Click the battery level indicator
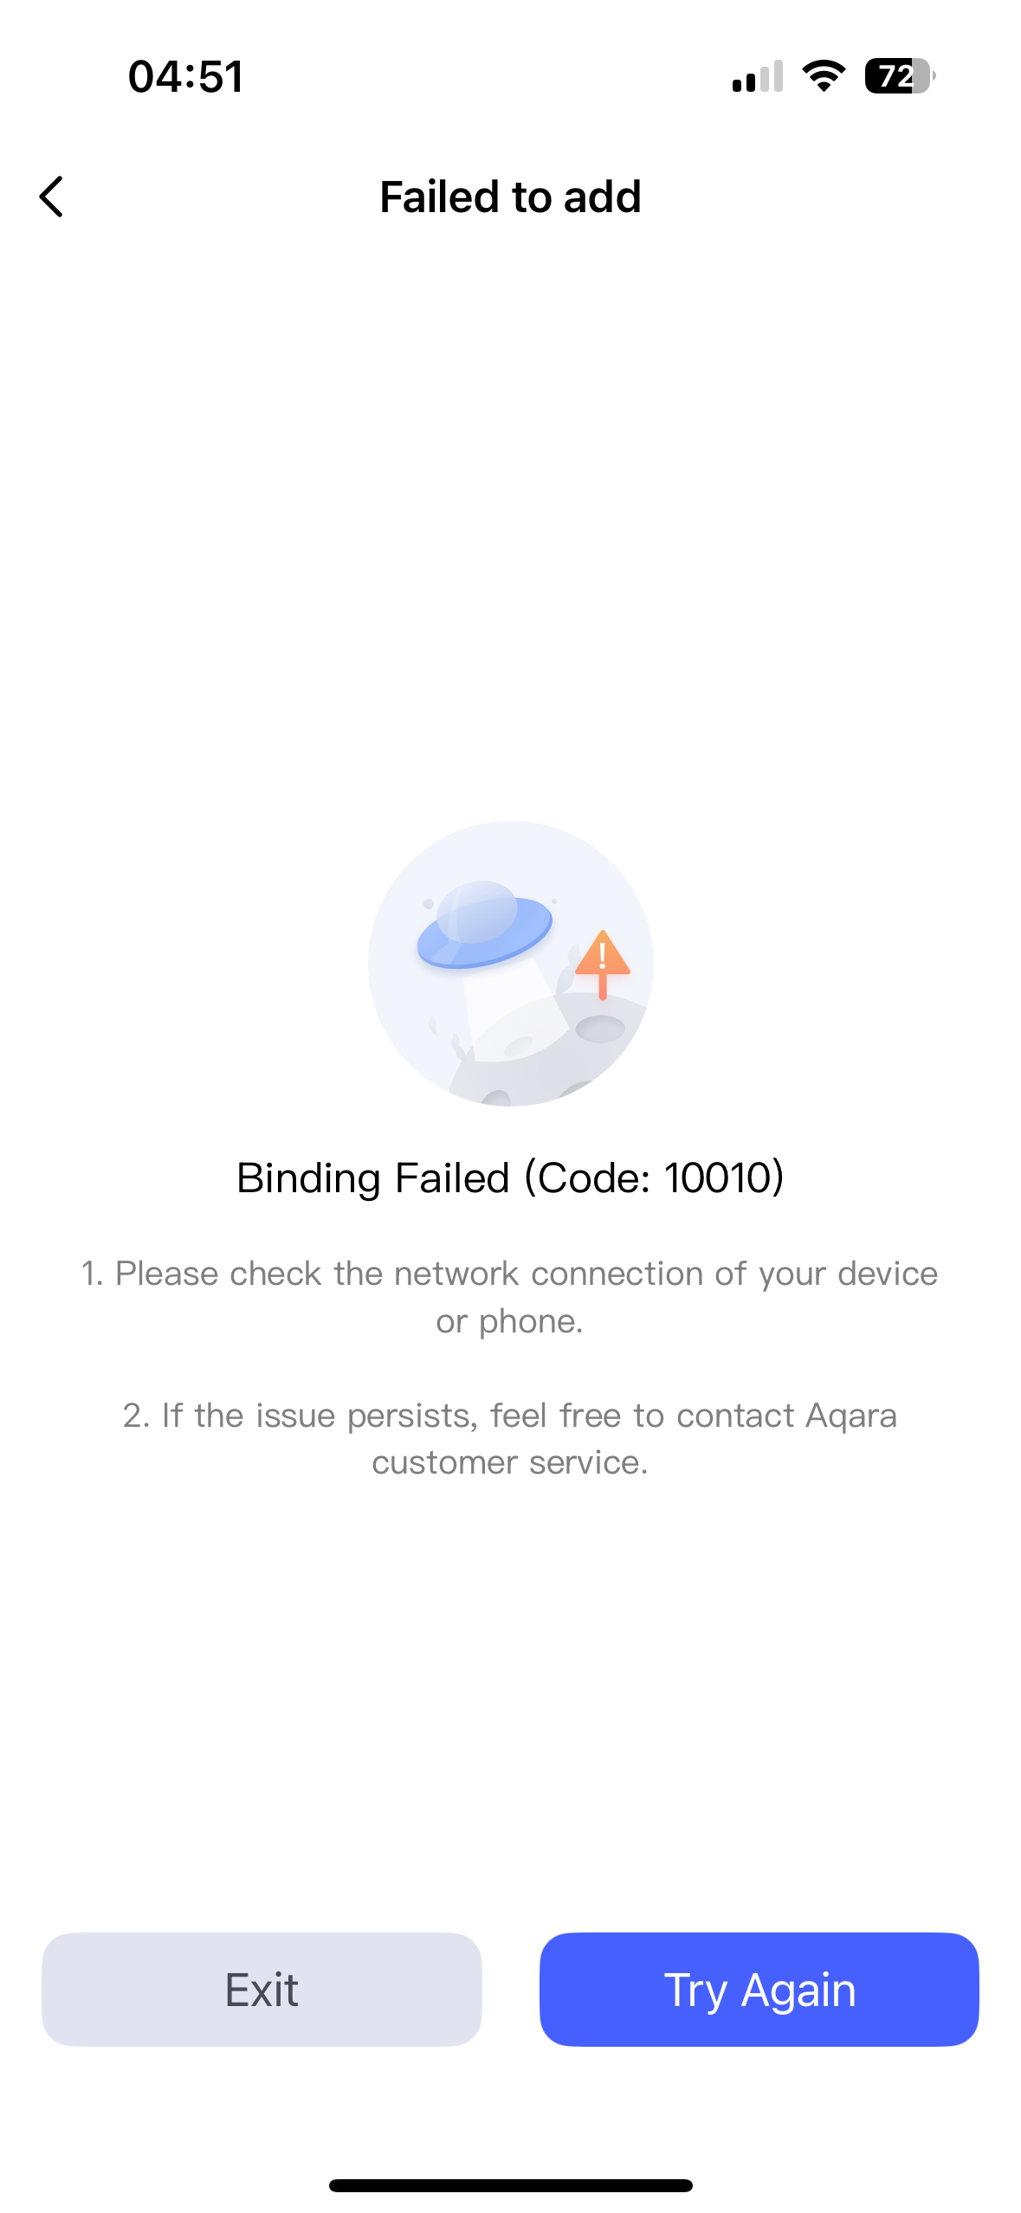The image size is (1021, 2213). click(x=899, y=76)
